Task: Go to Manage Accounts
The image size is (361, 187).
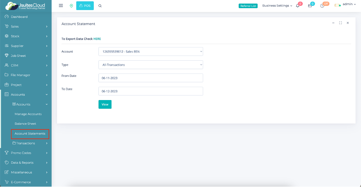Action: (28, 114)
